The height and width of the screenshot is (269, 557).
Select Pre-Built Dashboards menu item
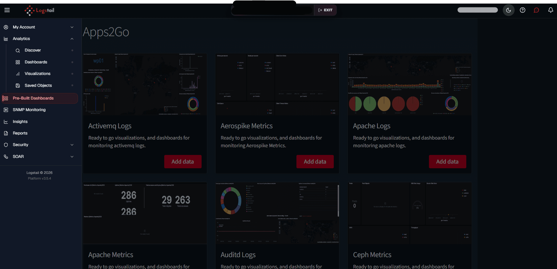click(40, 98)
